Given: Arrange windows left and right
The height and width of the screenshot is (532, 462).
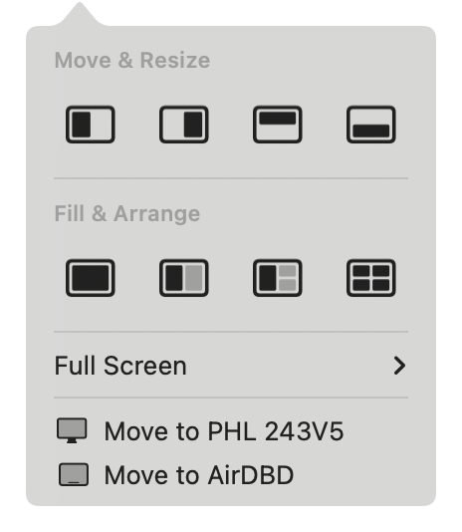Looking at the screenshot, I should click(184, 278).
